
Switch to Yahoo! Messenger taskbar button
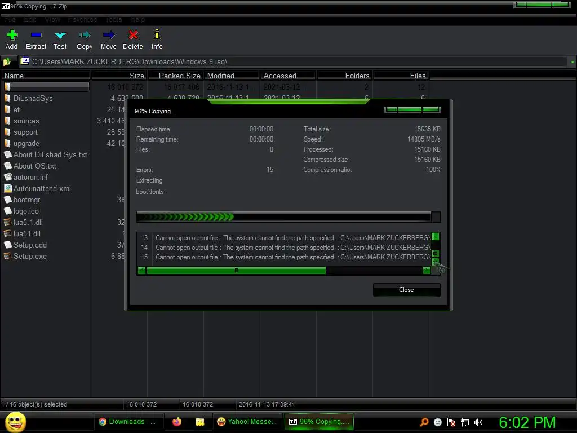click(x=247, y=422)
